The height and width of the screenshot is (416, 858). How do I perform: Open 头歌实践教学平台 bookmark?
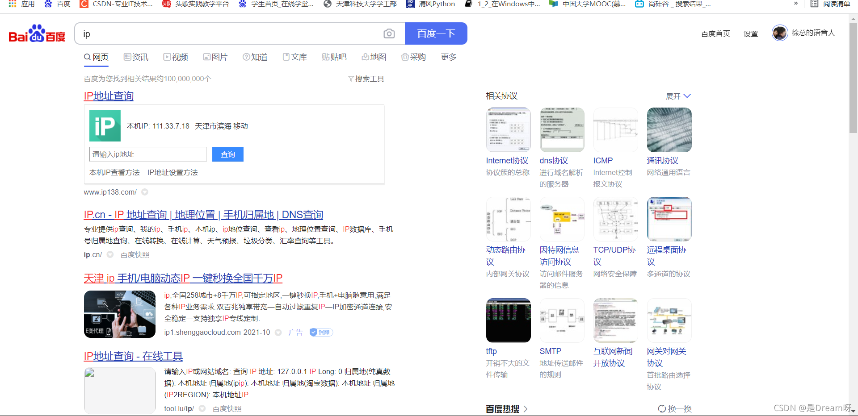point(196,4)
